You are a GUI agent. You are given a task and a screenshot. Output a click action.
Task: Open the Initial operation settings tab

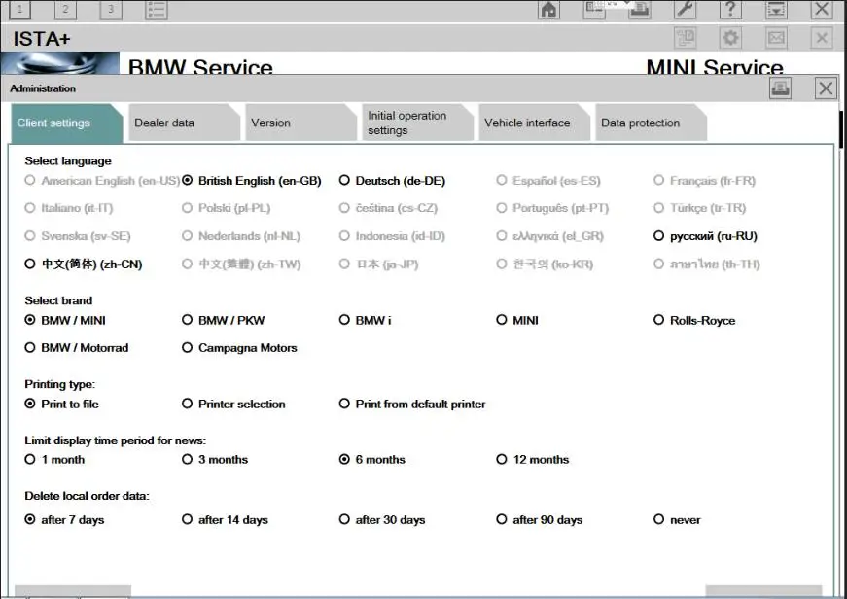click(417, 123)
